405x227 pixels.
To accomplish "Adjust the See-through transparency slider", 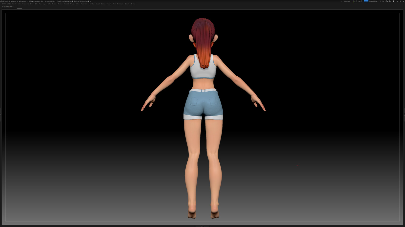I will [358, 1].
